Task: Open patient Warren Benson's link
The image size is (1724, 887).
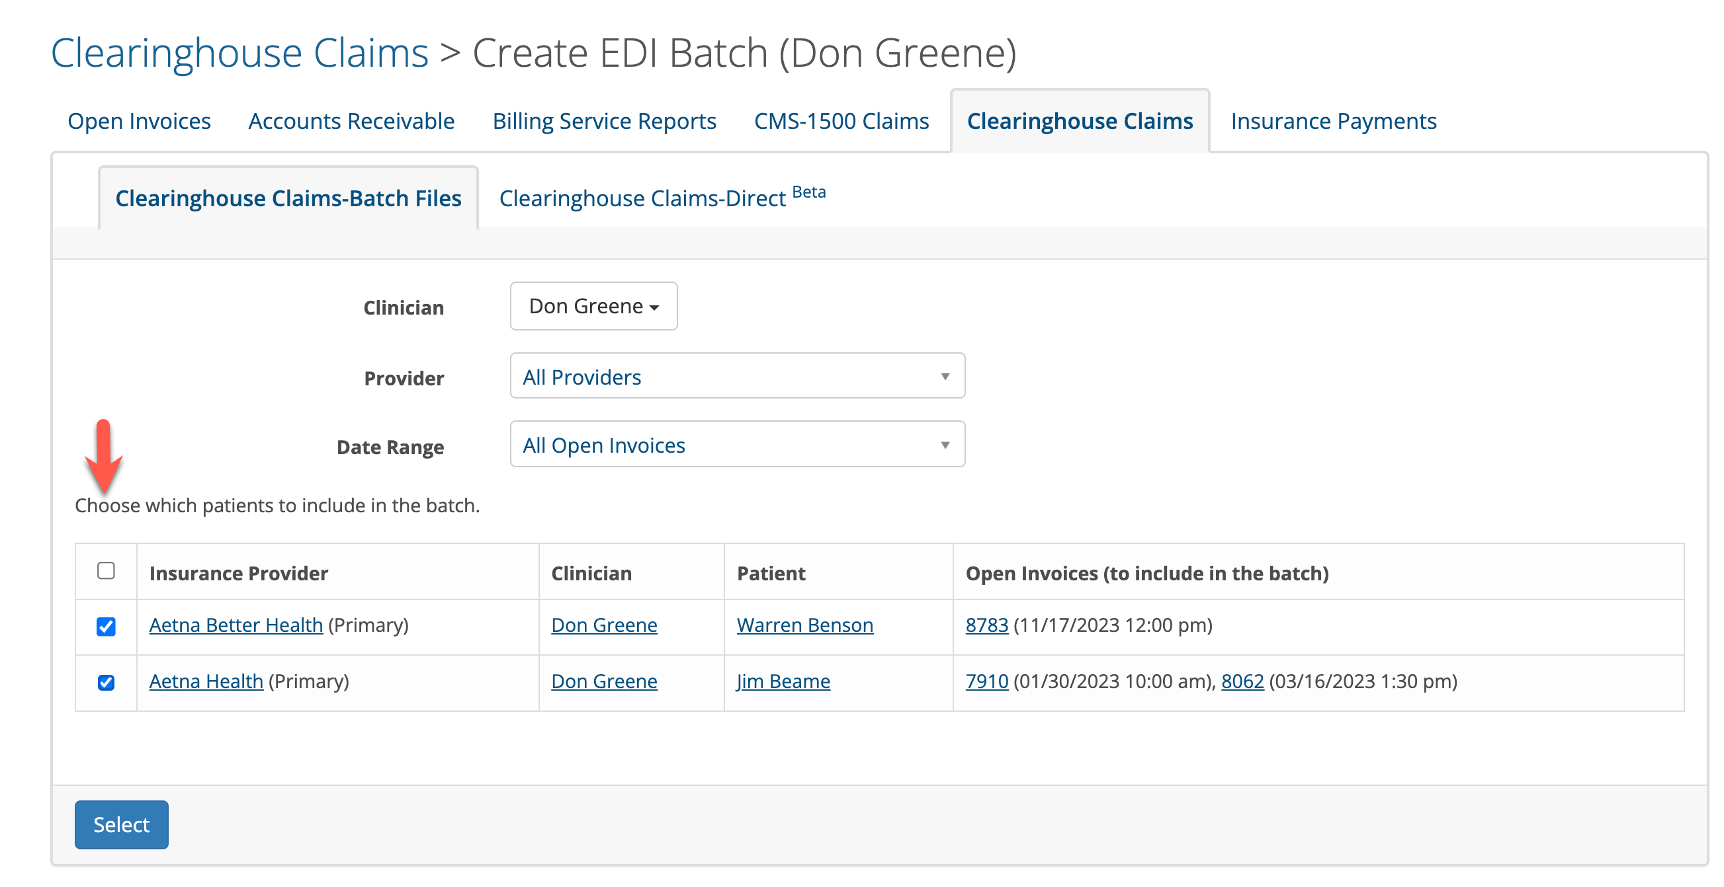Action: point(804,625)
